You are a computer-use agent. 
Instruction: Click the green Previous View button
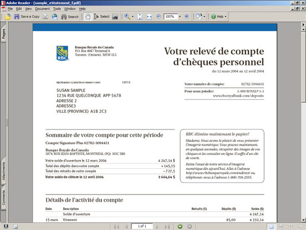tap(180, 227)
